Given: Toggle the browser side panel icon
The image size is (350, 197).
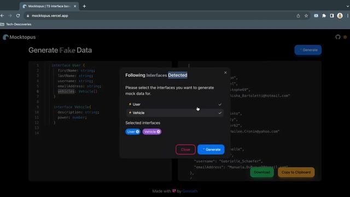Looking at the screenshot, I should click(x=332, y=16).
